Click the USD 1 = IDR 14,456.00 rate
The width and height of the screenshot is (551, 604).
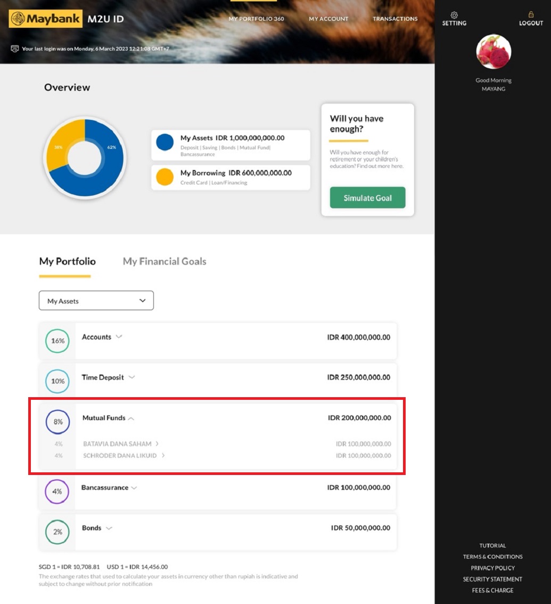[x=137, y=567]
